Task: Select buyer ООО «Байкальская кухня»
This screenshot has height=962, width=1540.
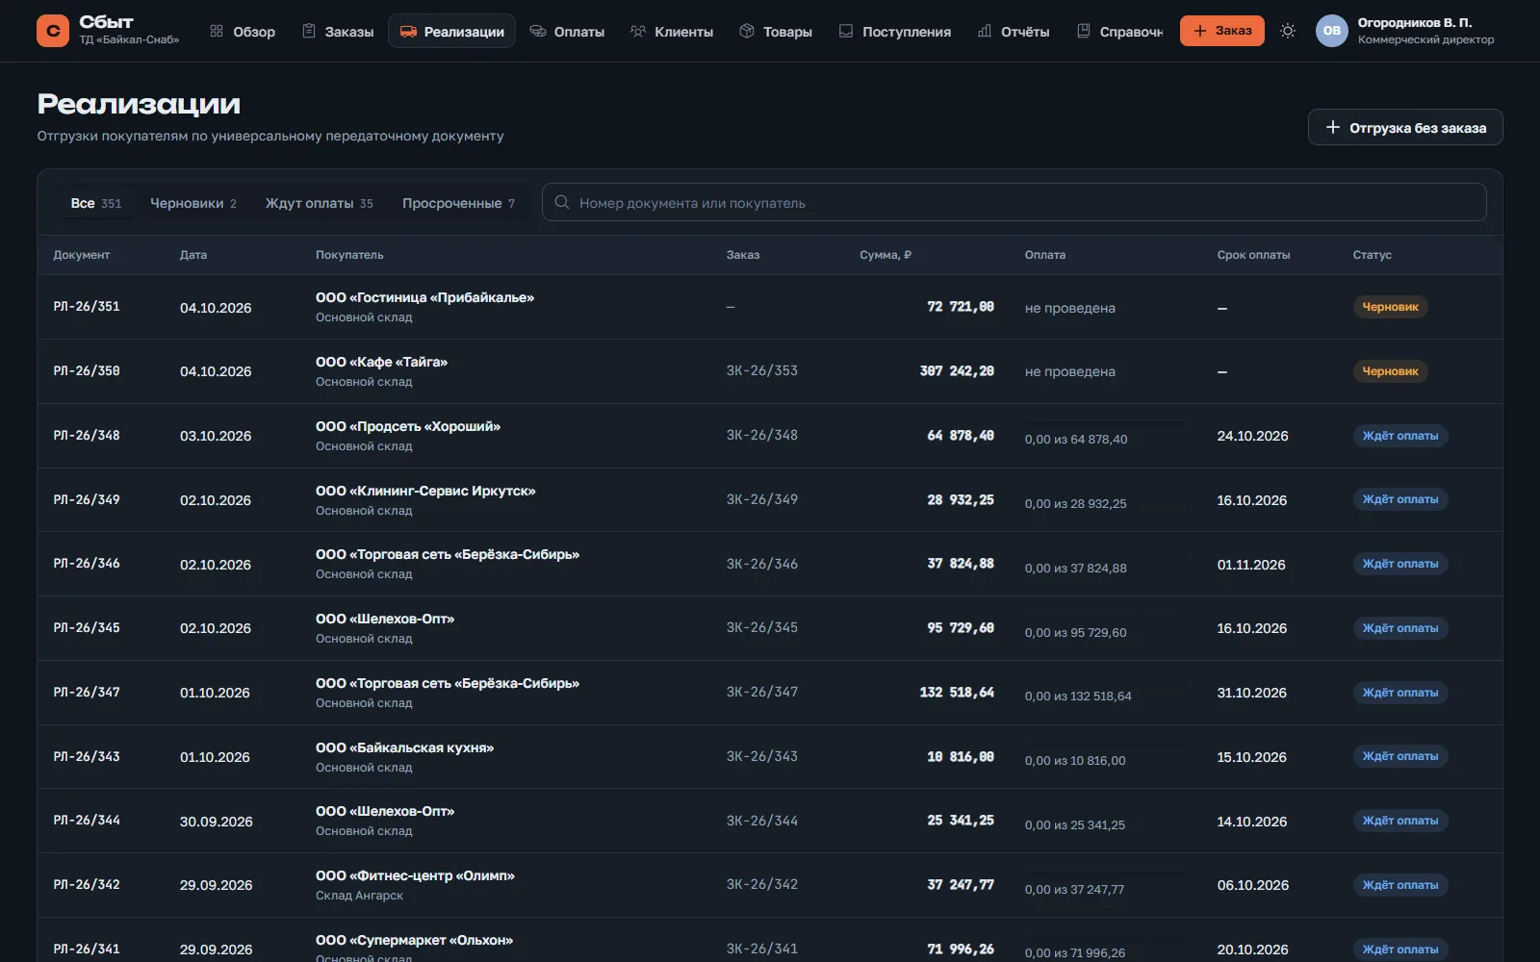Action: coord(404,747)
